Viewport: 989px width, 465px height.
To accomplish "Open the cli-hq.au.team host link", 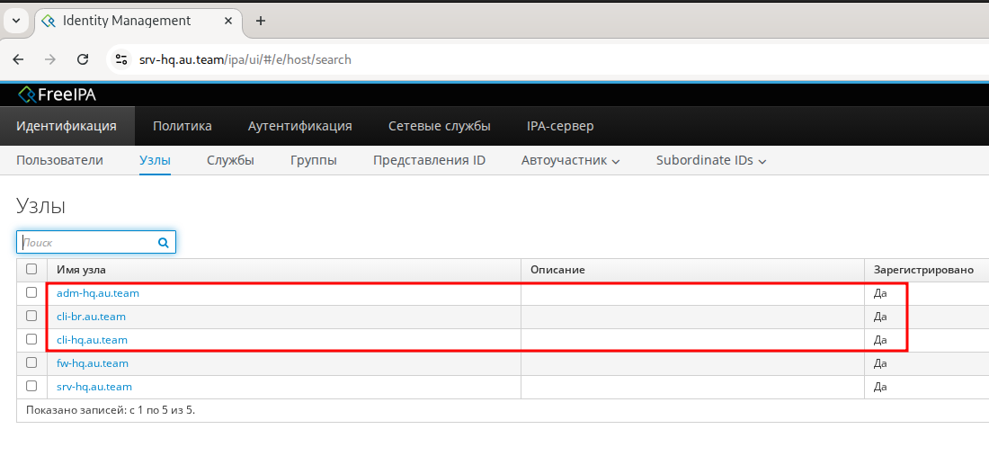I will [x=92, y=340].
